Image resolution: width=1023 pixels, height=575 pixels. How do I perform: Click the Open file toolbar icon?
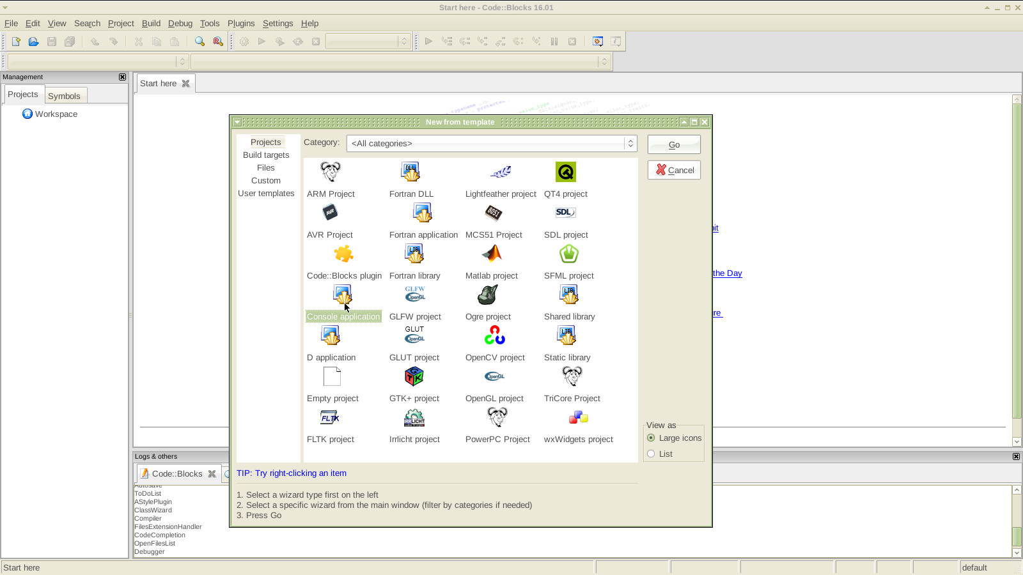point(34,42)
